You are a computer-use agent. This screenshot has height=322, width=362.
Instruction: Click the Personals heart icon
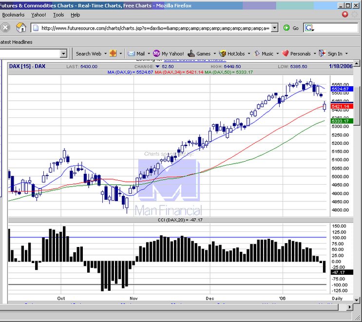[286, 54]
